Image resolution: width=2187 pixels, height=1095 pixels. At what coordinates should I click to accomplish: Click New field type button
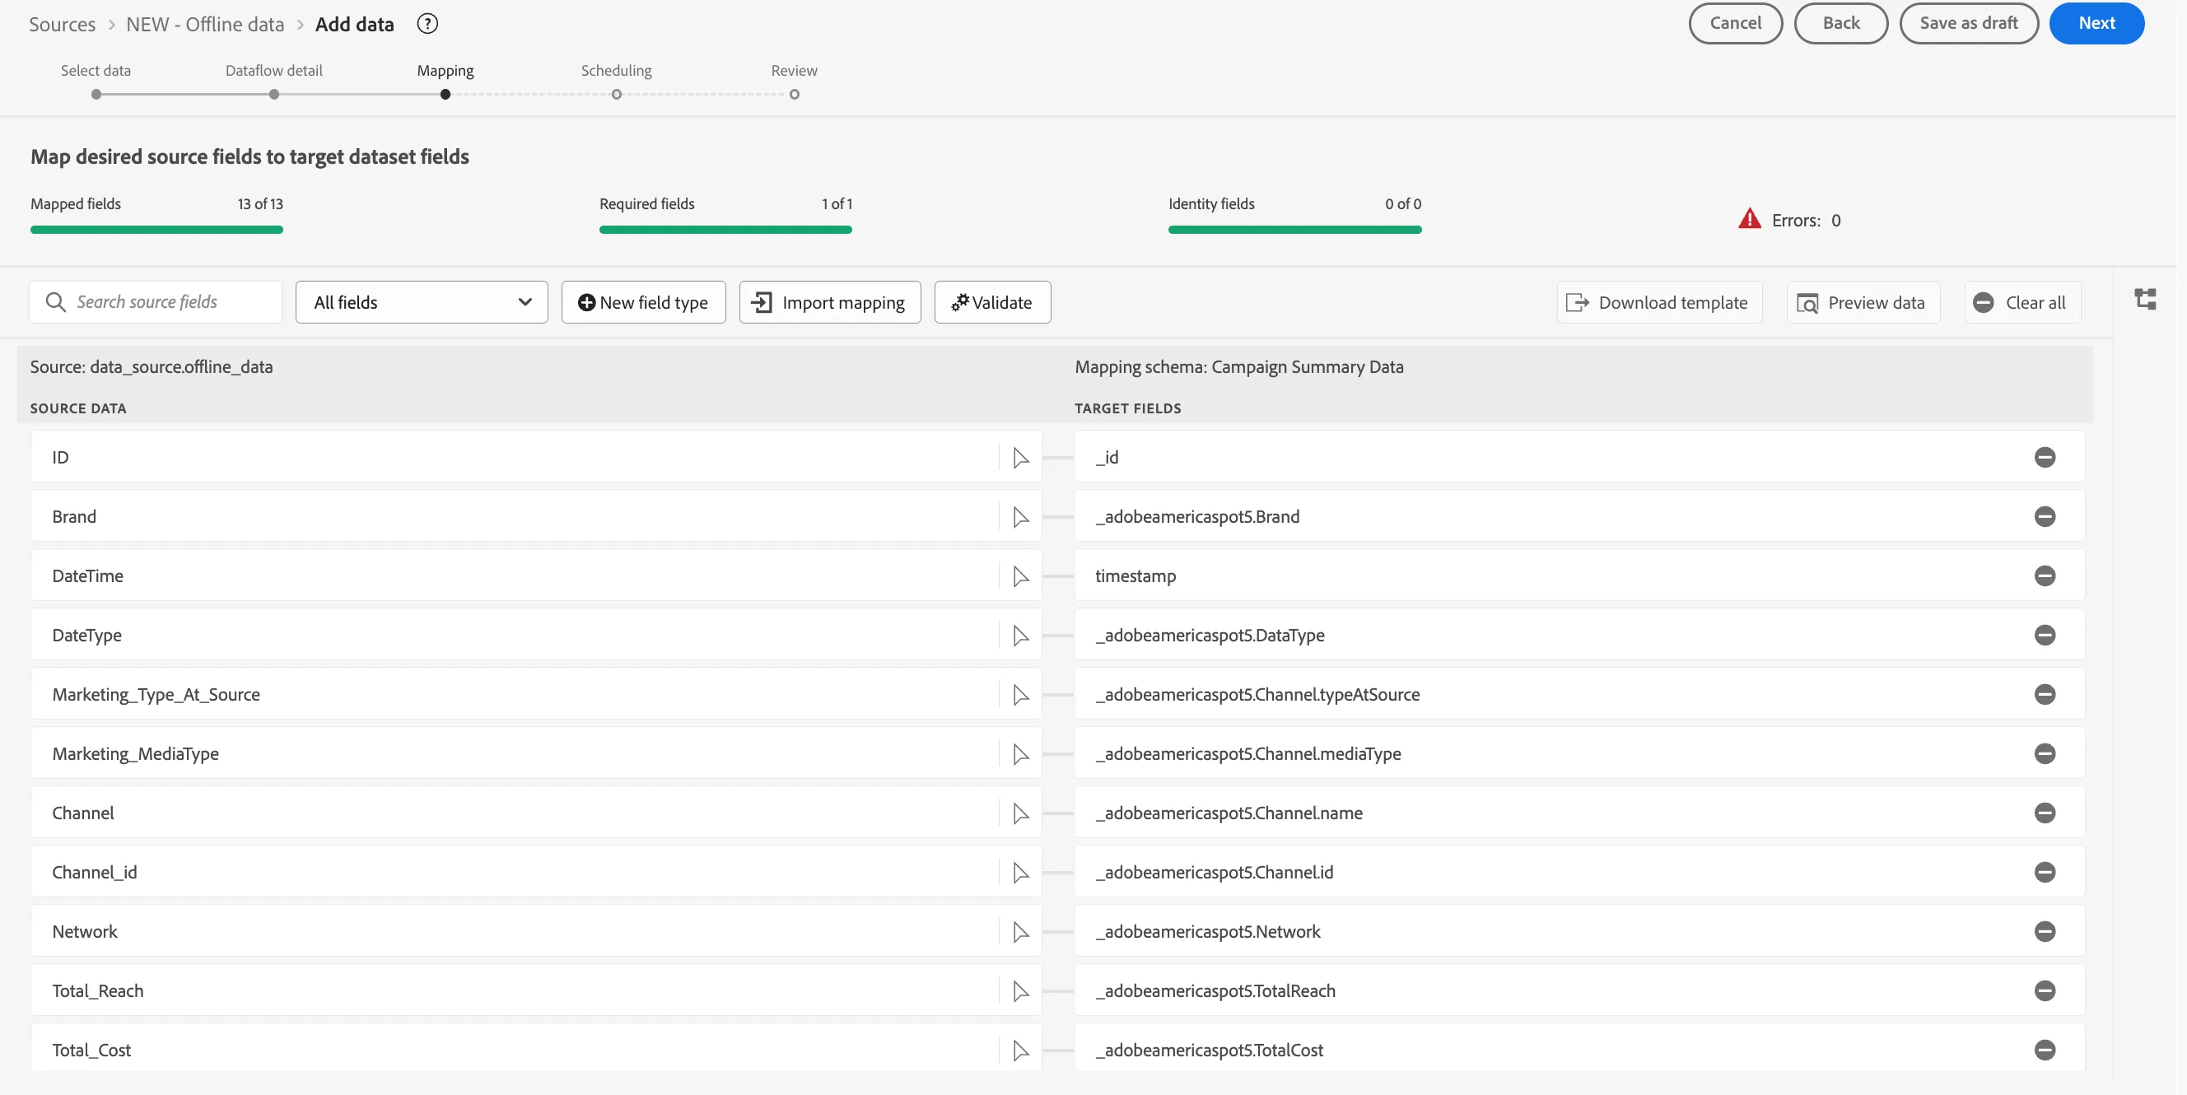tap(643, 302)
